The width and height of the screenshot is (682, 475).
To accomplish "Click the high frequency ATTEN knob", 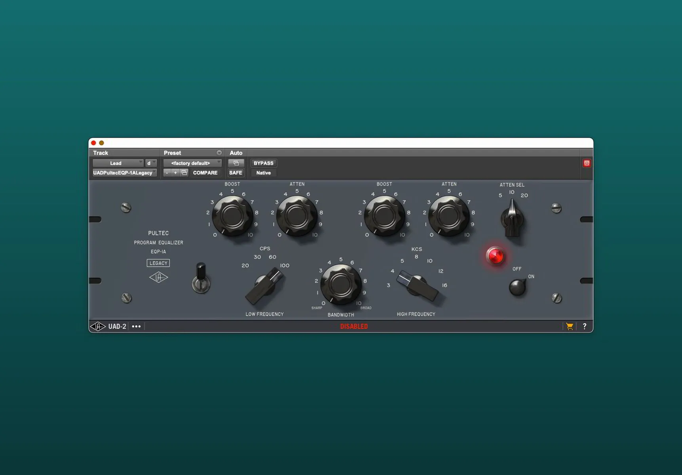I will coord(449,216).
